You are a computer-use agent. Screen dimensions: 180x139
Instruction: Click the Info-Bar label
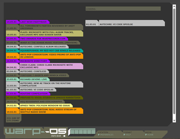(x=56, y=136)
